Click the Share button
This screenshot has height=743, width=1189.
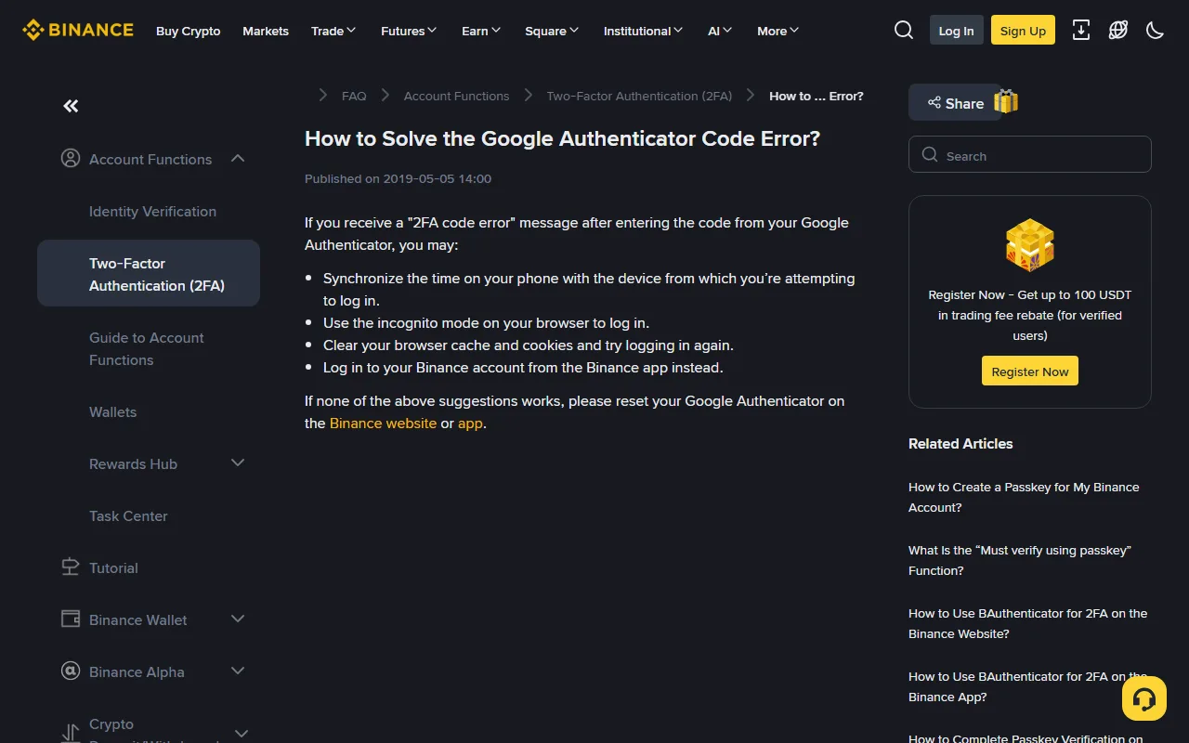point(954,103)
